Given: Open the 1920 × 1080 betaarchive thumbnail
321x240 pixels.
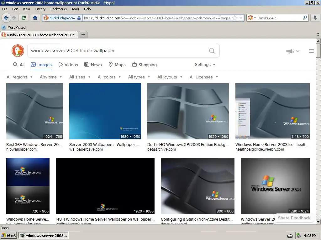Looking at the screenshot, I should tap(188, 111).
